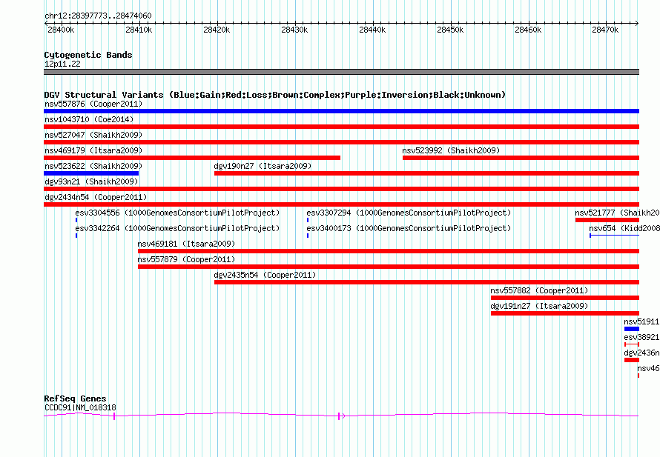Select the nsv1043710 (Coe2014) label
Viewport: 660px width, 457px height.
pyautogui.click(x=89, y=119)
